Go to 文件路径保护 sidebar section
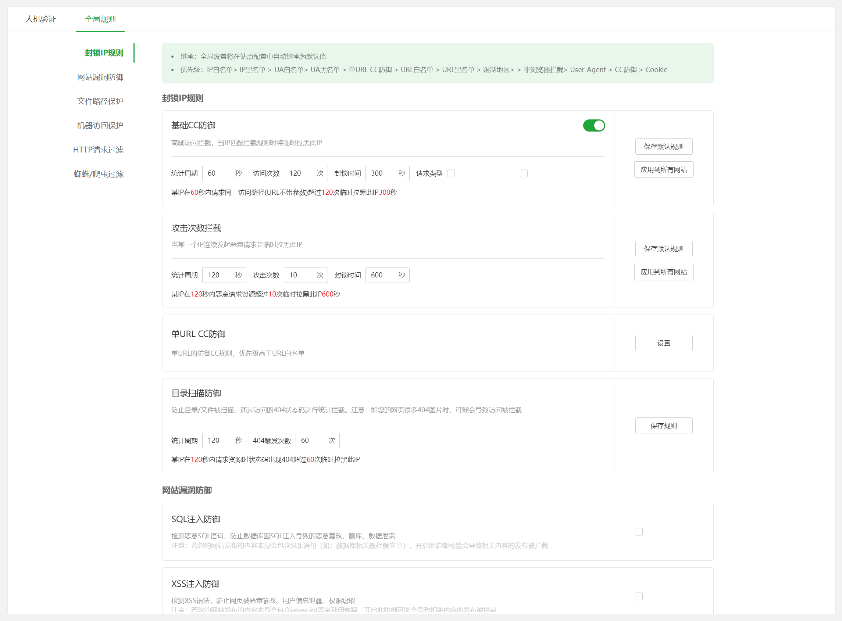Screen dimensions: 842x621 pos(100,101)
